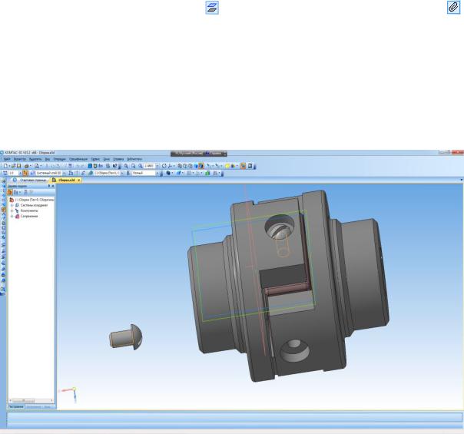Click the zoom scale input field
This screenshot has width=464, height=434.
pos(149,166)
